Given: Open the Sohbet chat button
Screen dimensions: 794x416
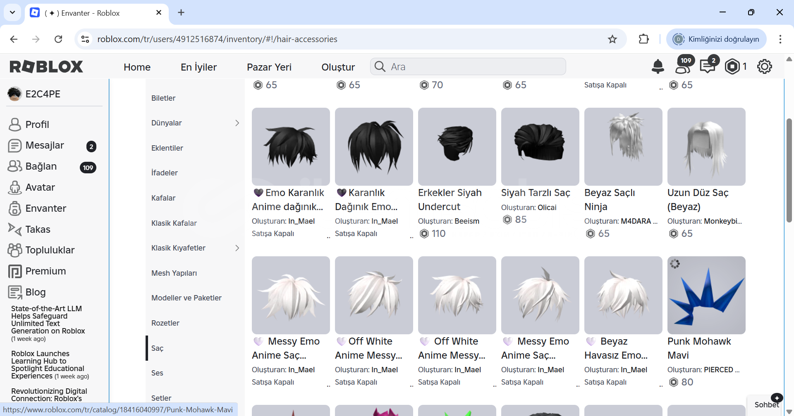Looking at the screenshot, I should click(766, 405).
